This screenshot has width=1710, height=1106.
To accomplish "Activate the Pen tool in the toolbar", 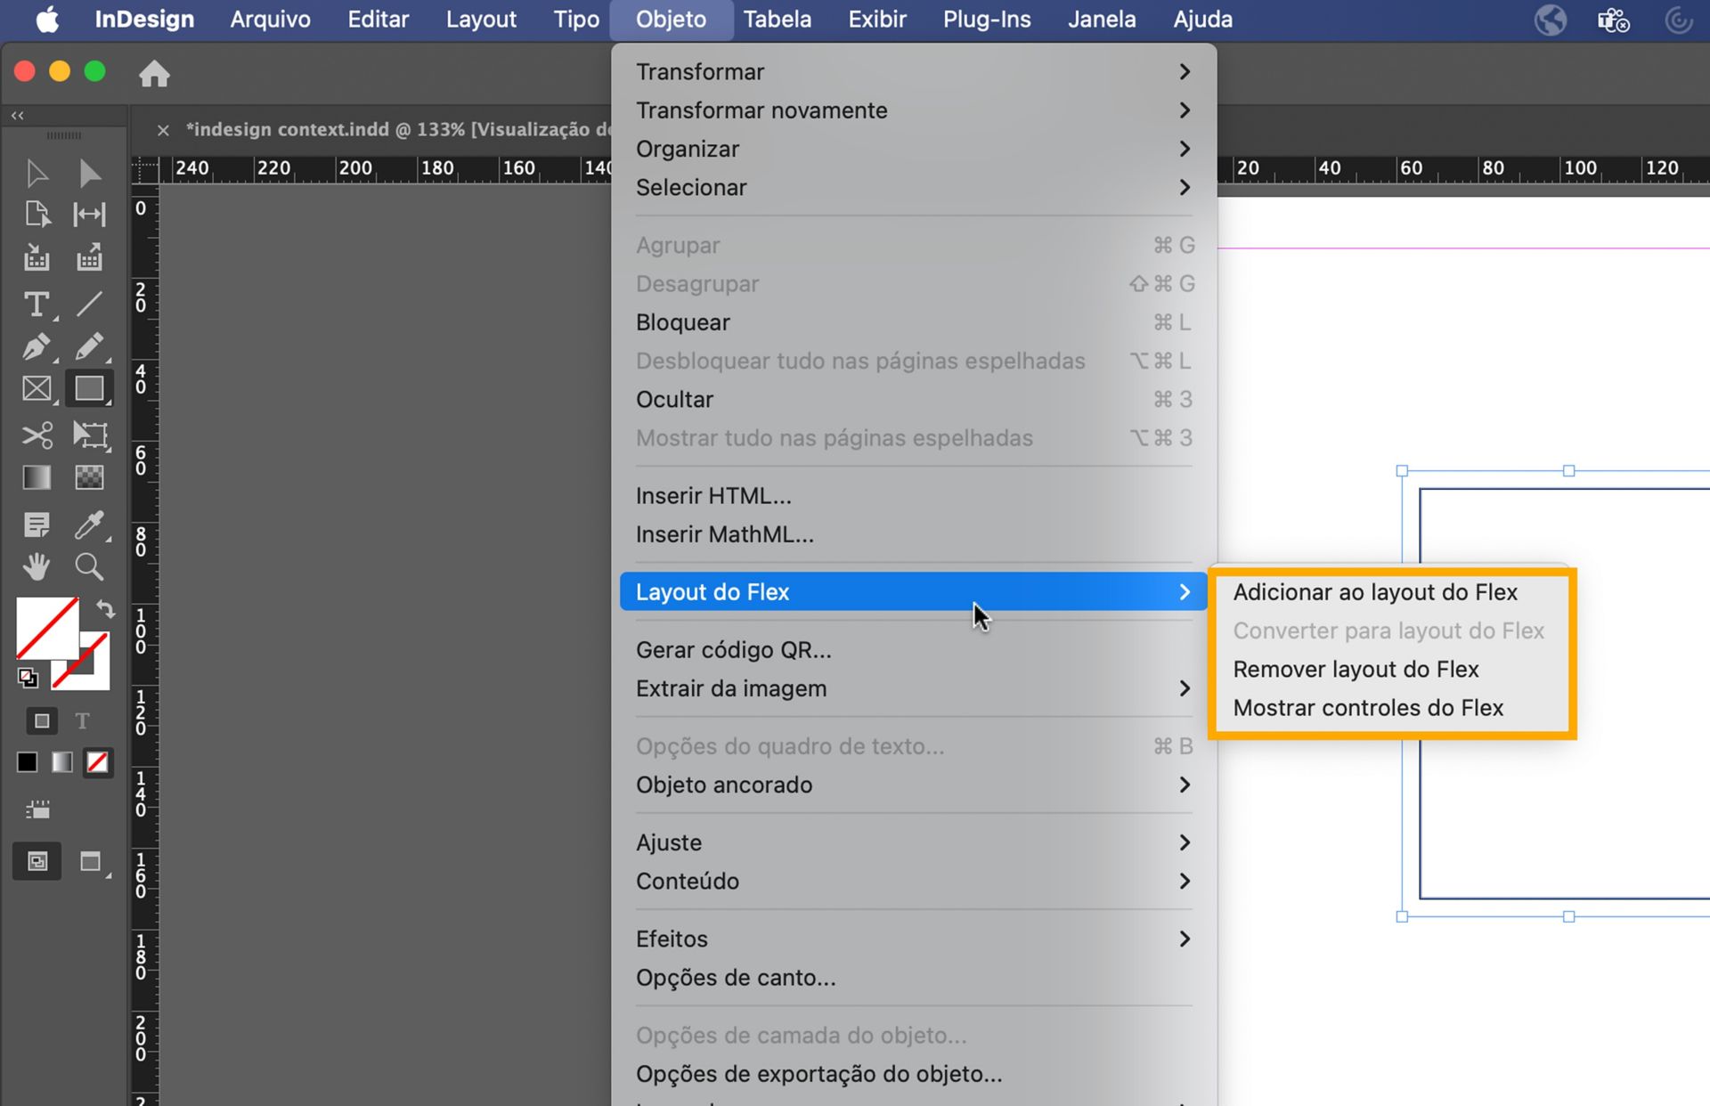I will click(x=37, y=347).
